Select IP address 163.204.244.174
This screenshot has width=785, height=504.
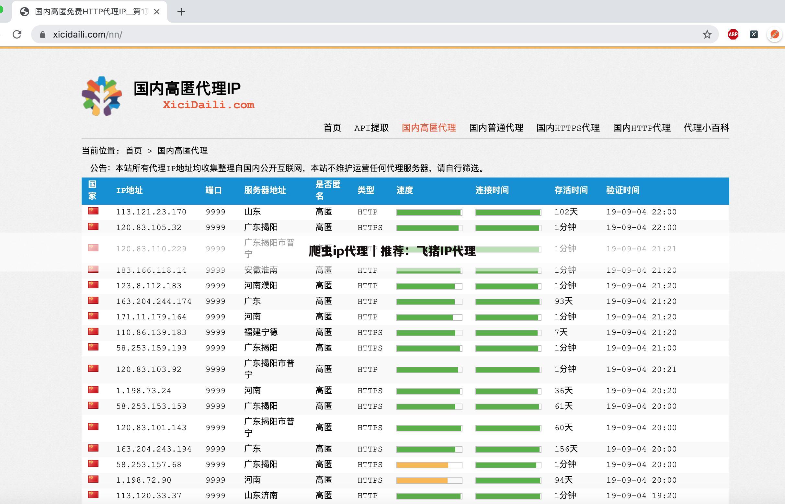pos(154,302)
